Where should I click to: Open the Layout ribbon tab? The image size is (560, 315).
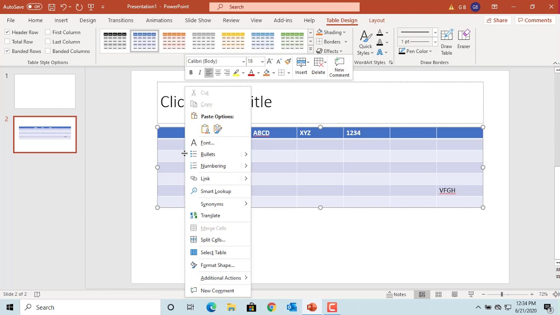tap(377, 20)
